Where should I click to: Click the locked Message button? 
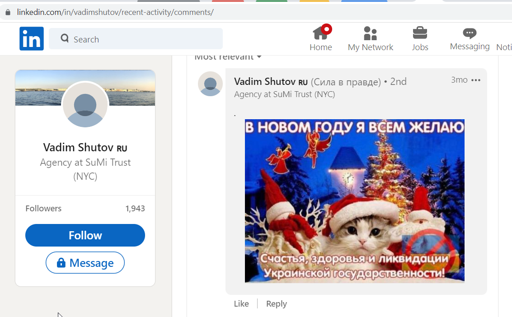pyautogui.click(x=85, y=262)
